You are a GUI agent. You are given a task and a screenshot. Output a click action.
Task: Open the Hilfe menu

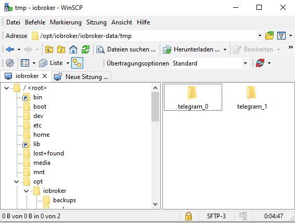tap(144, 22)
